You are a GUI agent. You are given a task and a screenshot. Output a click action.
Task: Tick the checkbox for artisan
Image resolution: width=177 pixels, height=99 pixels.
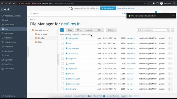(63, 74)
